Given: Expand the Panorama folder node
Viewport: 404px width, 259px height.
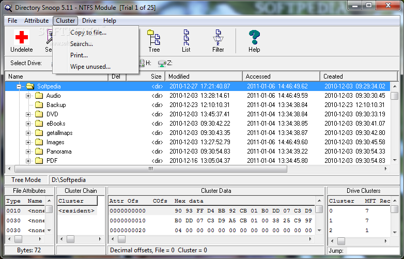Looking at the screenshot, I should coord(28,151).
